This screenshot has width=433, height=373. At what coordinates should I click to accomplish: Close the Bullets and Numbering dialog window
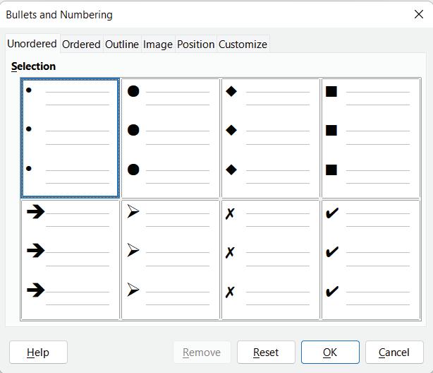click(418, 14)
